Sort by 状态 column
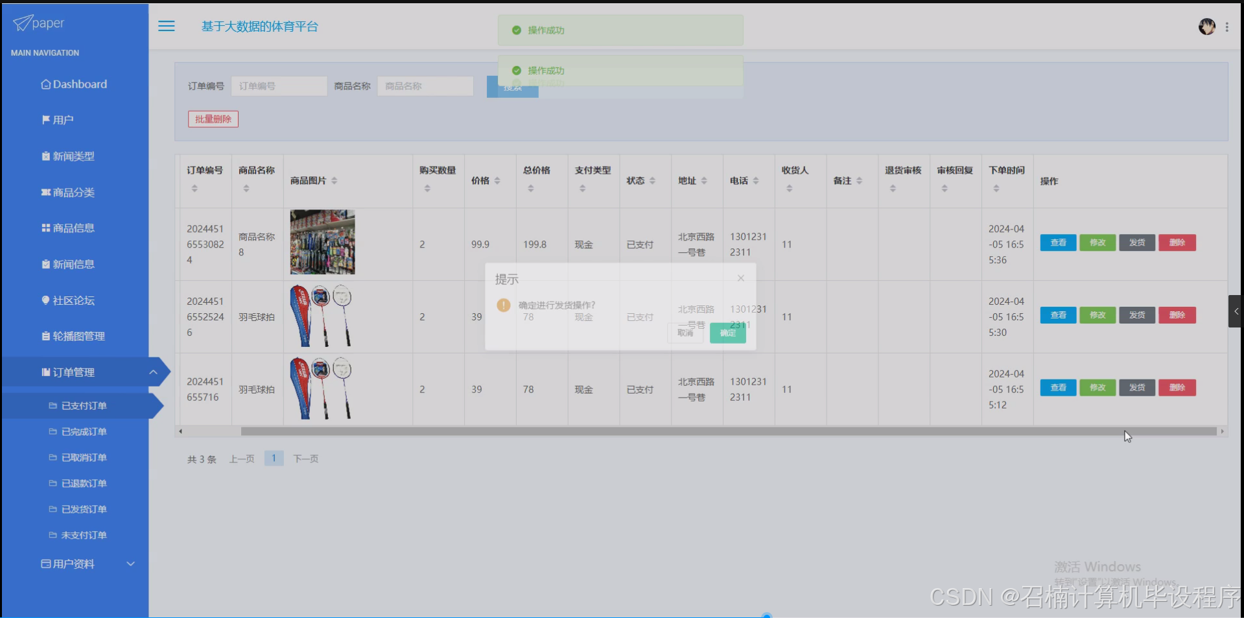Screen dimensions: 1244x618 click(652, 181)
